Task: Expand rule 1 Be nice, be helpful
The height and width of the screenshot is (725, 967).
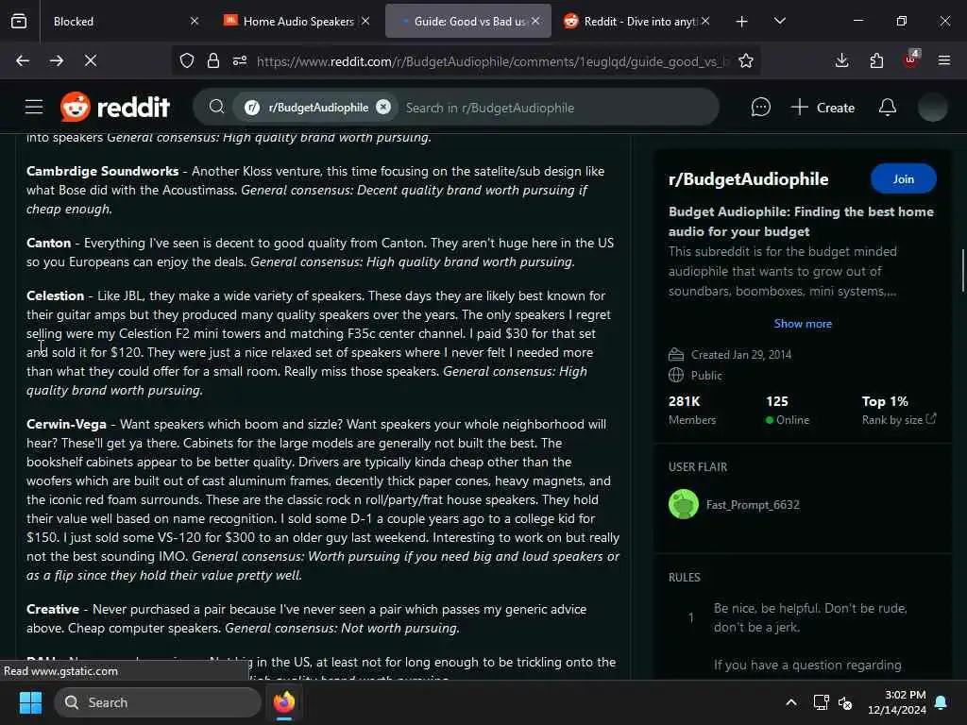Action: pos(802,617)
